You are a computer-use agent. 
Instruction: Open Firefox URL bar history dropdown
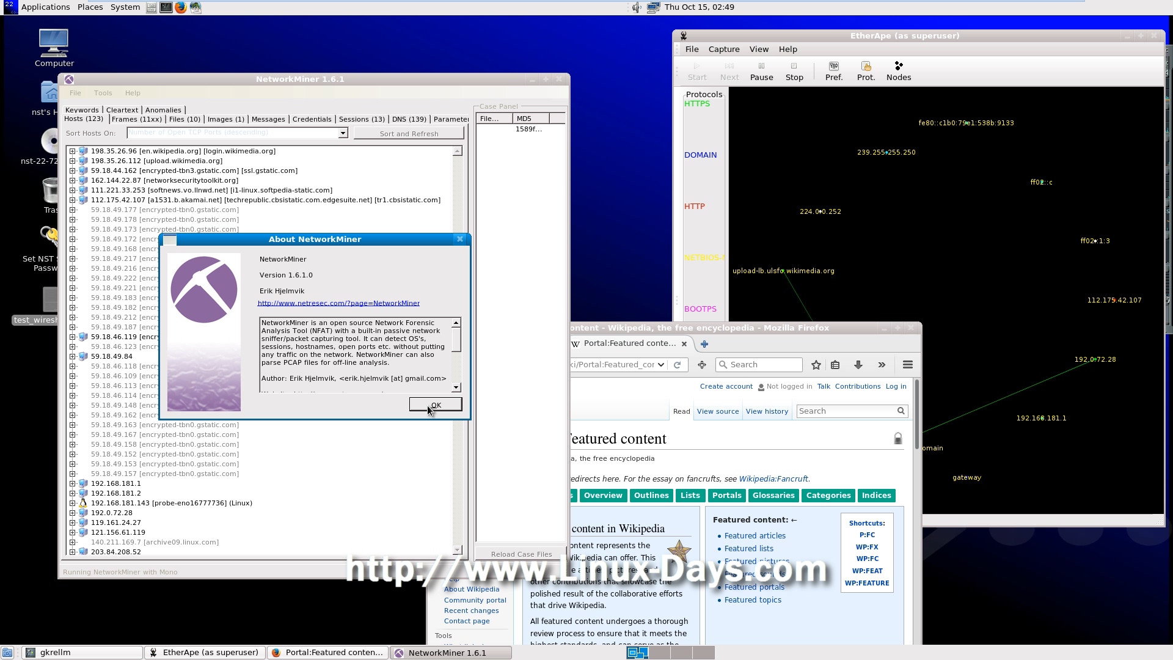click(x=660, y=365)
